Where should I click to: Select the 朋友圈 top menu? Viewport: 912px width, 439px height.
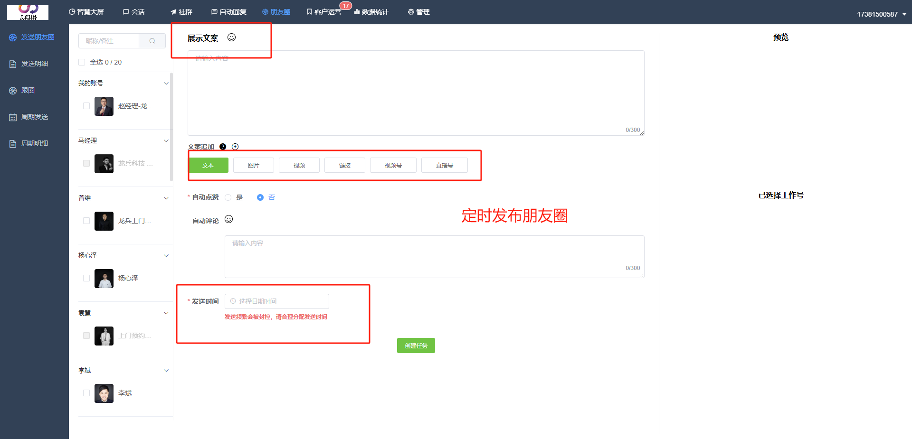[276, 12]
